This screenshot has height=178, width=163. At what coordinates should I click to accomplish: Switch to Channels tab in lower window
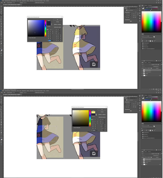click(145, 152)
